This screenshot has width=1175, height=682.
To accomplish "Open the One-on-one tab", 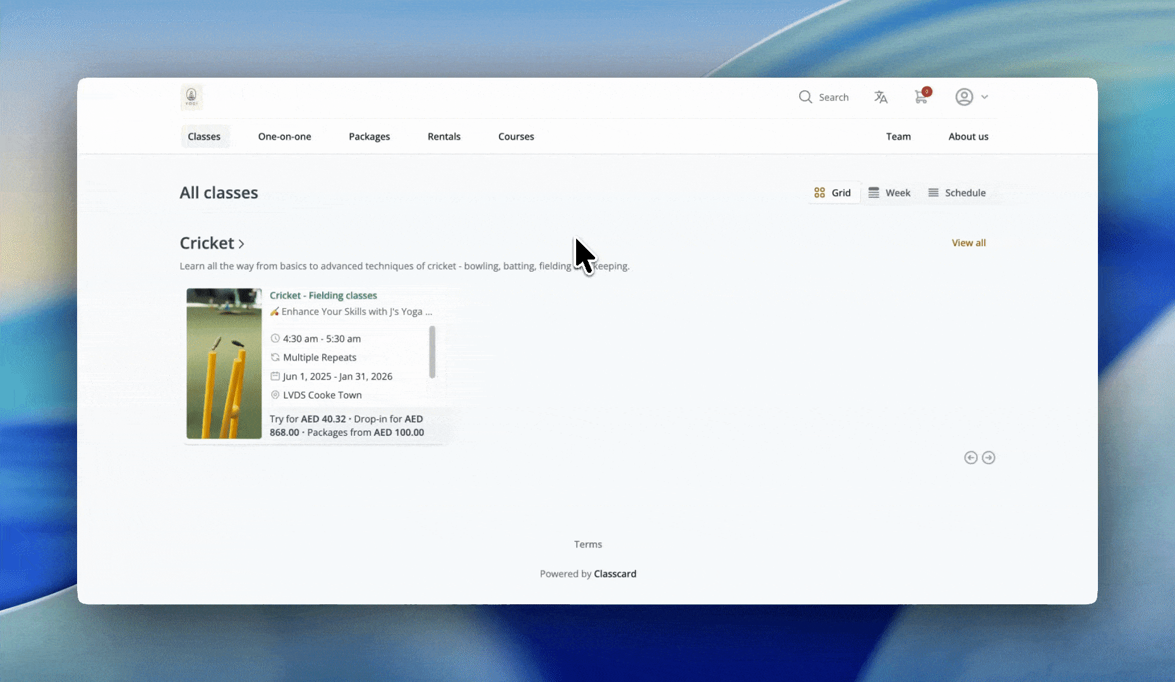I will [x=284, y=136].
